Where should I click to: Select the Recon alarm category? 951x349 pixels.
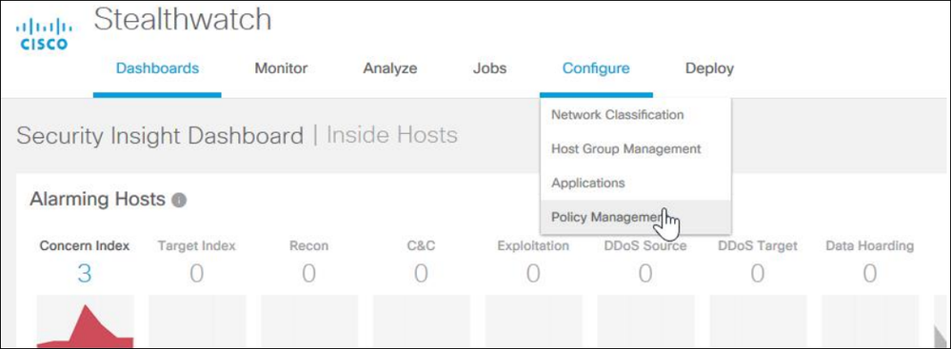coord(308,246)
